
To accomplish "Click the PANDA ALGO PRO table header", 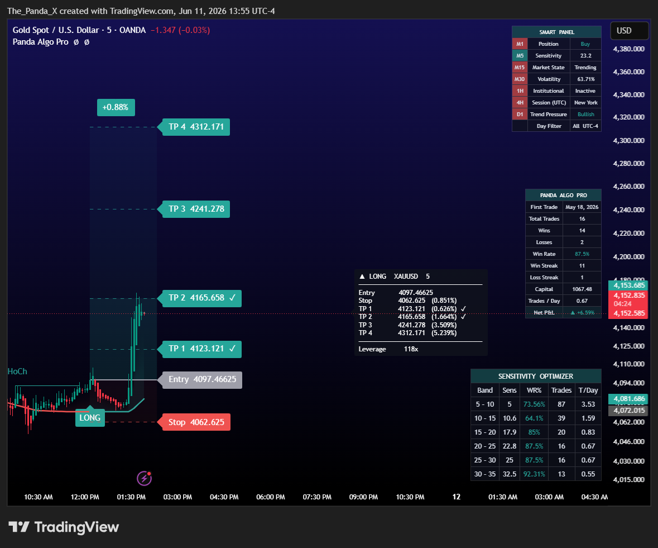I will pos(563,196).
